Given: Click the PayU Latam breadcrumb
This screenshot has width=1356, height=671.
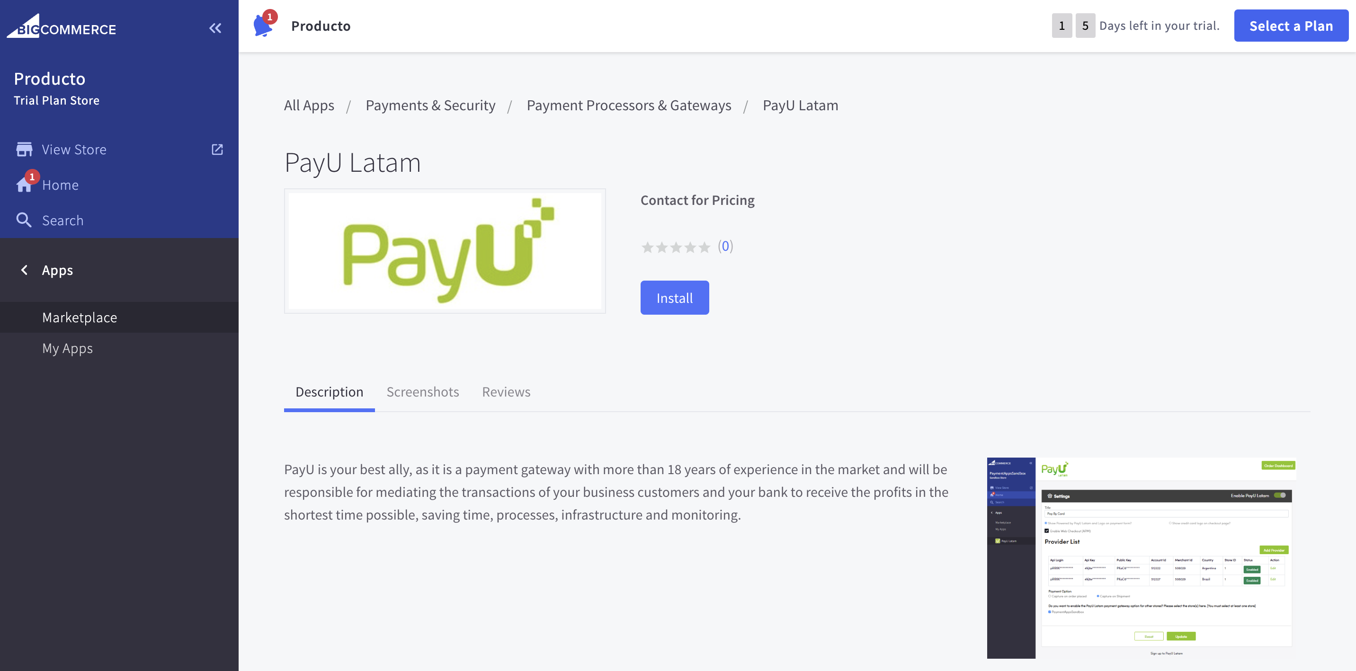Looking at the screenshot, I should coord(800,105).
